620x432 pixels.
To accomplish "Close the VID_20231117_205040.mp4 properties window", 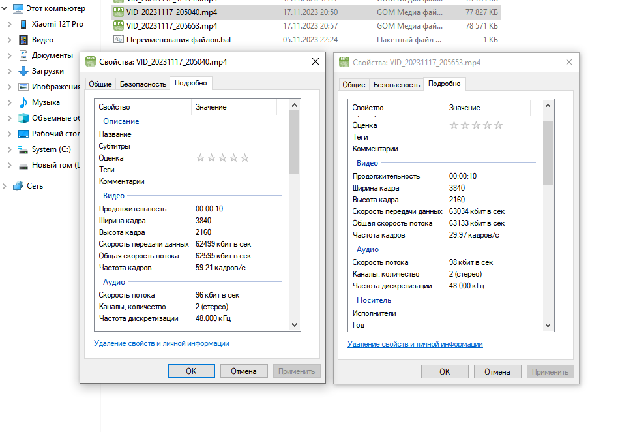I will (x=315, y=61).
